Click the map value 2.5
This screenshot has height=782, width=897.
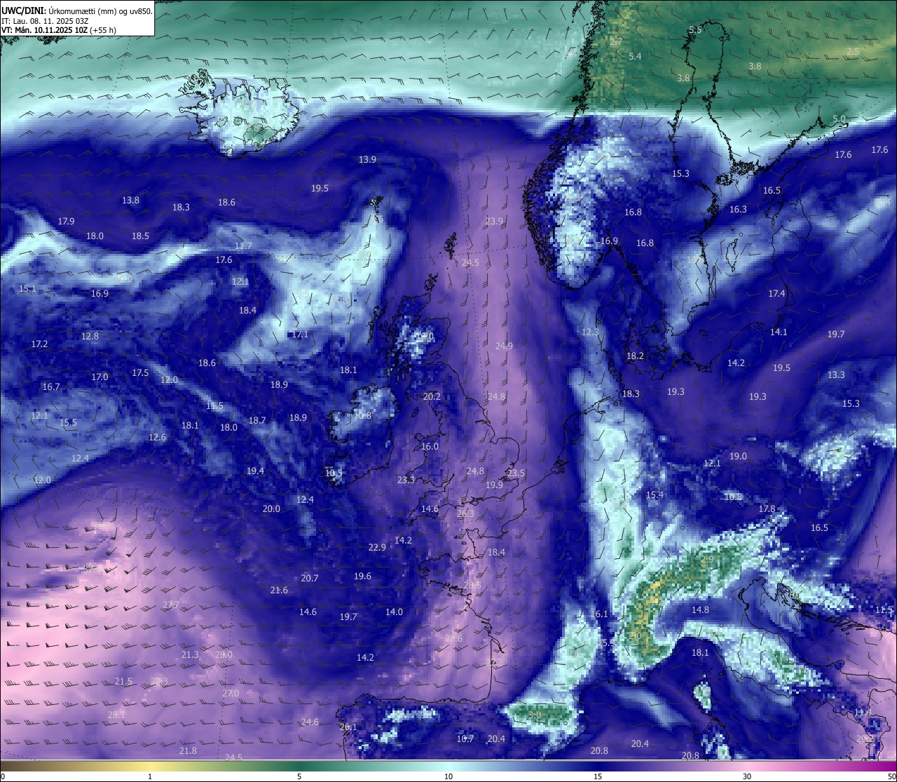tap(853, 51)
